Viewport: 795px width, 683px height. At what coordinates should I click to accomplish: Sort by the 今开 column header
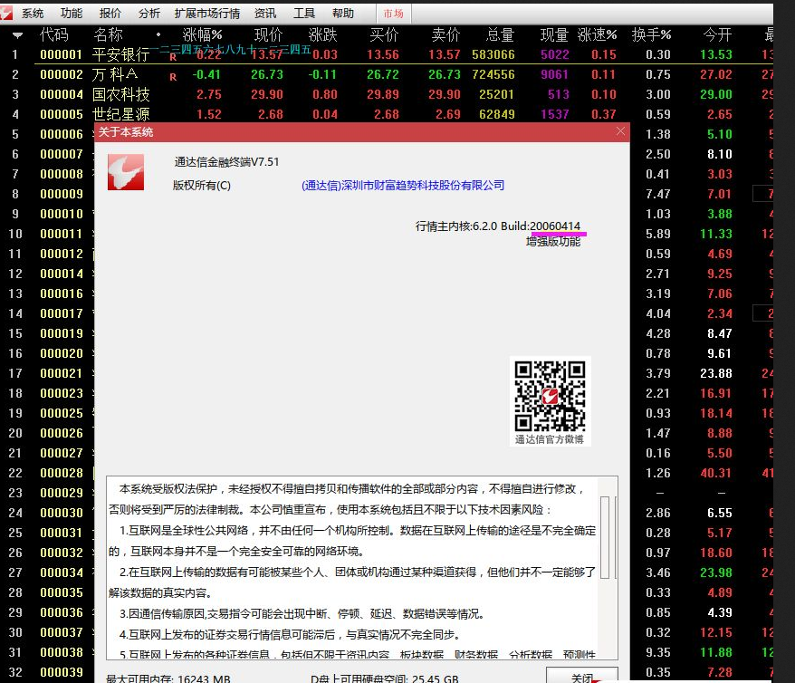click(717, 34)
